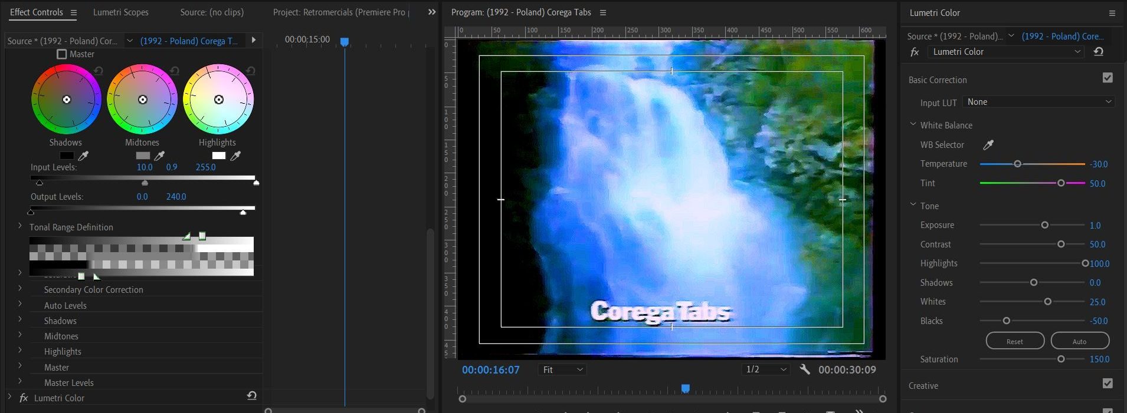The image size is (1127, 413).
Task: Click the Saturation value 150.0
Action: [1099, 359]
